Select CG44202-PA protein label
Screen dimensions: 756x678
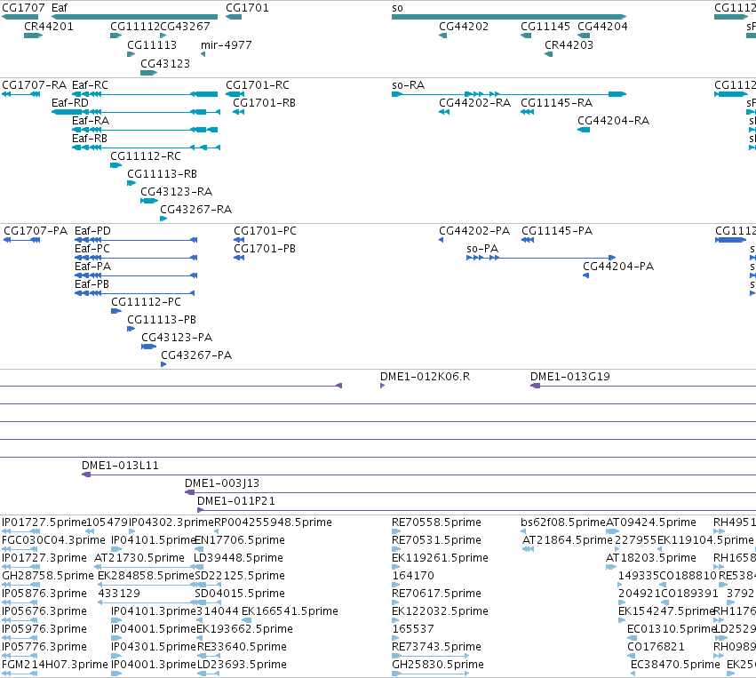(x=474, y=231)
